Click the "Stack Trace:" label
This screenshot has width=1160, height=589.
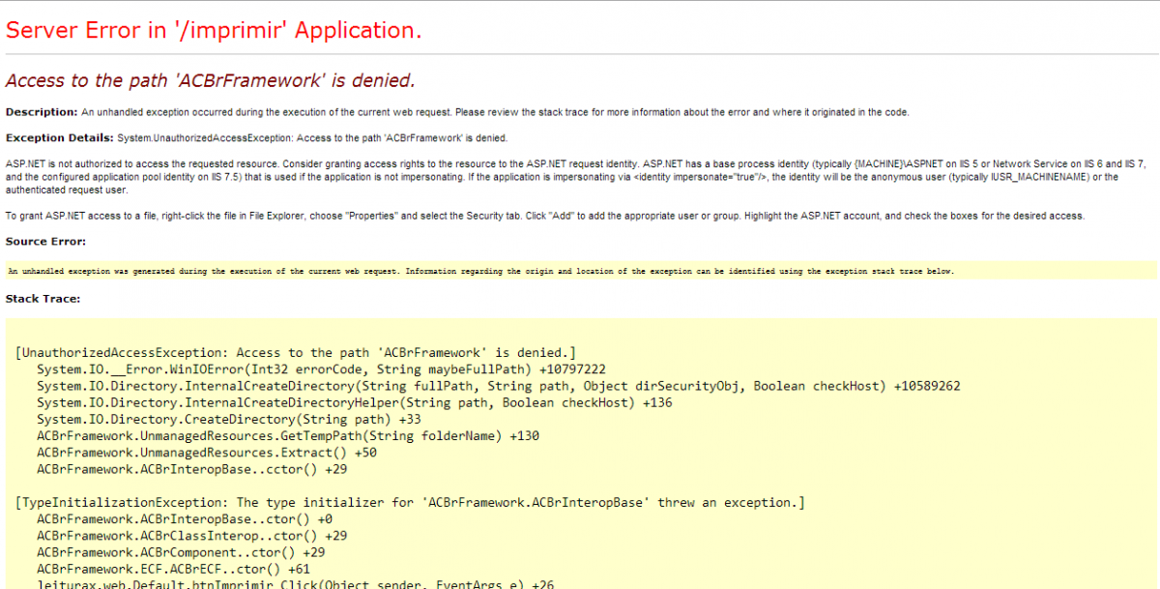(x=43, y=299)
